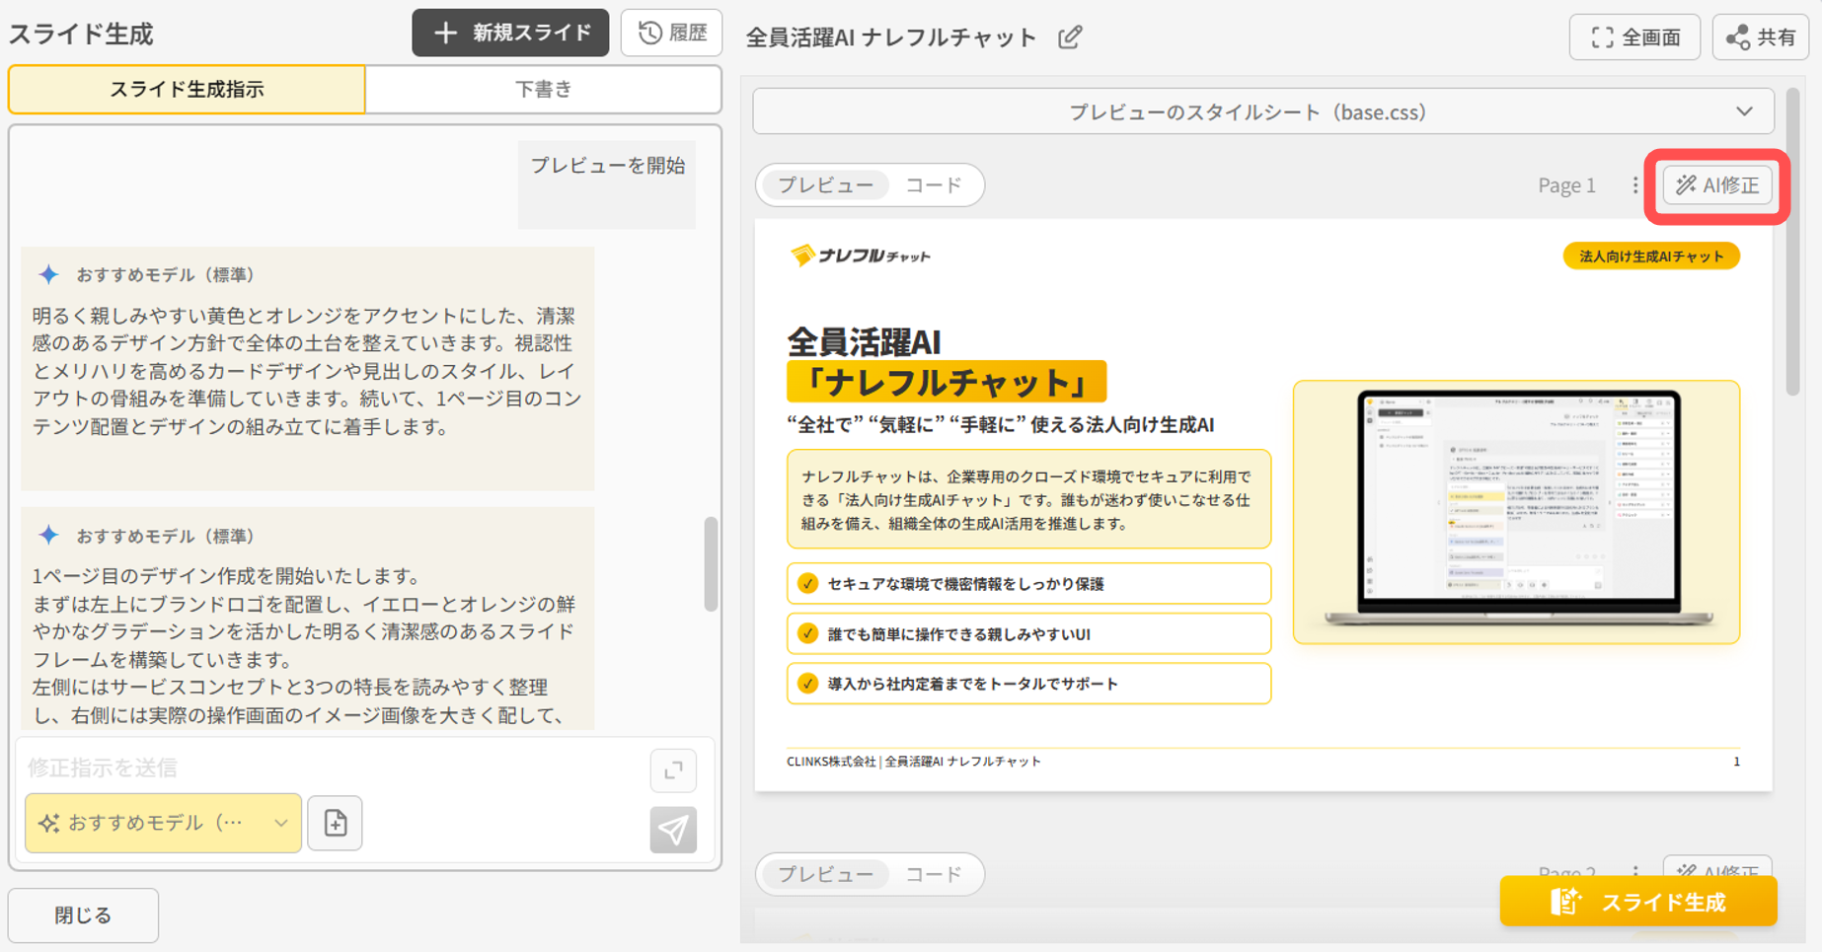Click the “全社で” “気軽に” “手軽に” subtitle
The image size is (1822, 952).
(1000, 425)
